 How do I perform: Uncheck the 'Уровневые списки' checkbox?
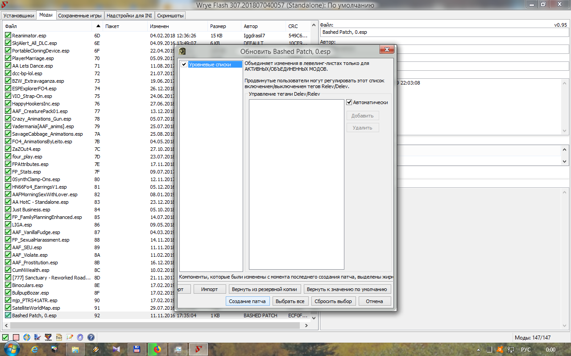[x=184, y=65]
